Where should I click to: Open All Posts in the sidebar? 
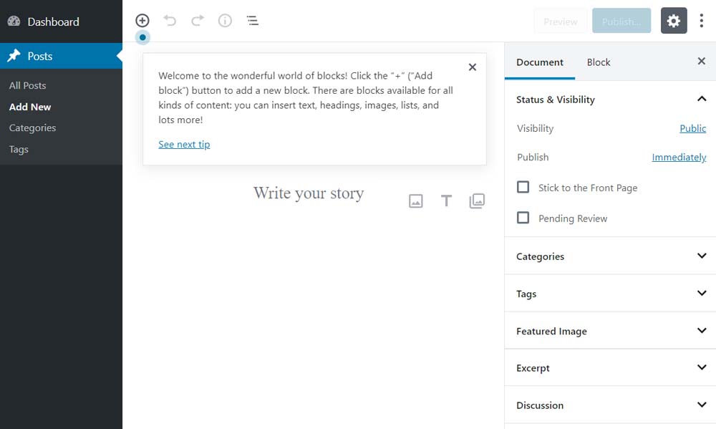pos(28,85)
